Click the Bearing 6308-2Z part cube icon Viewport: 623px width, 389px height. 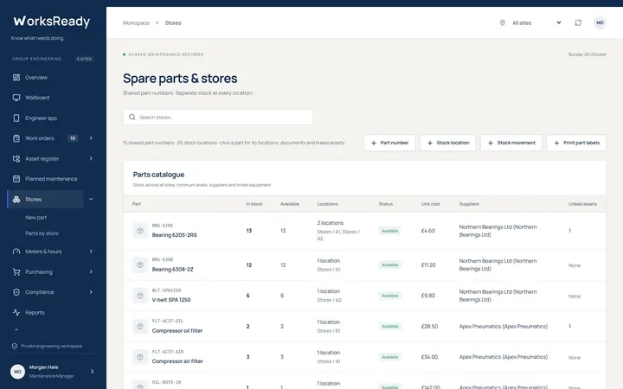point(140,265)
